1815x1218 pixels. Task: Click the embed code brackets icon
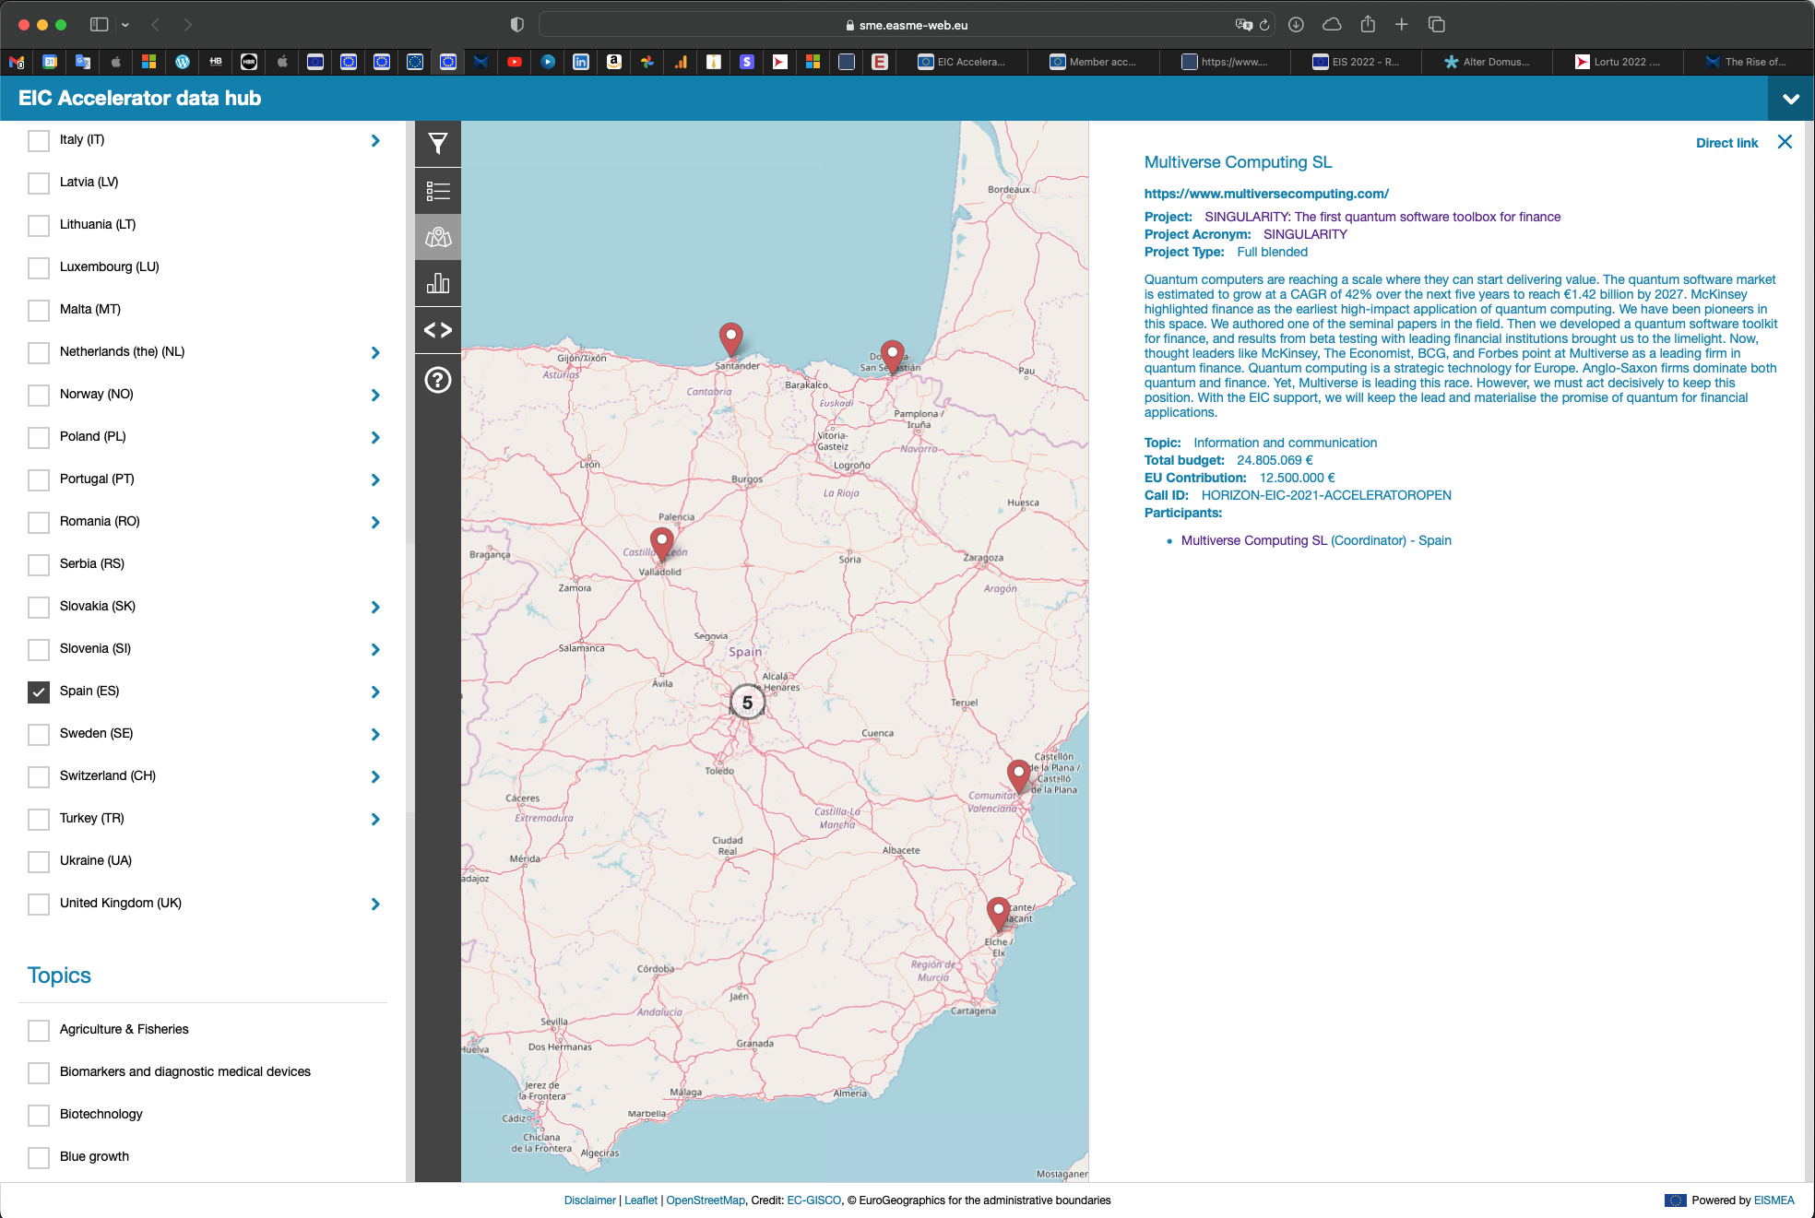coord(438,330)
